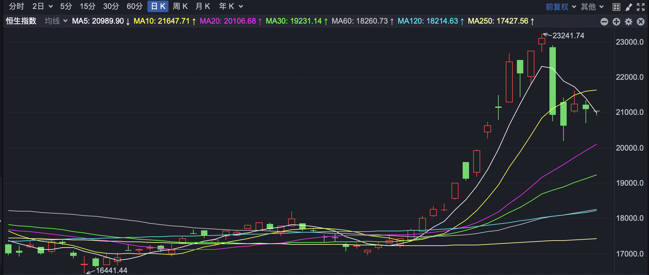
Task: Click the magenta MA20: 20106.68 label
Action: pyautogui.click(x=231, y=21)
